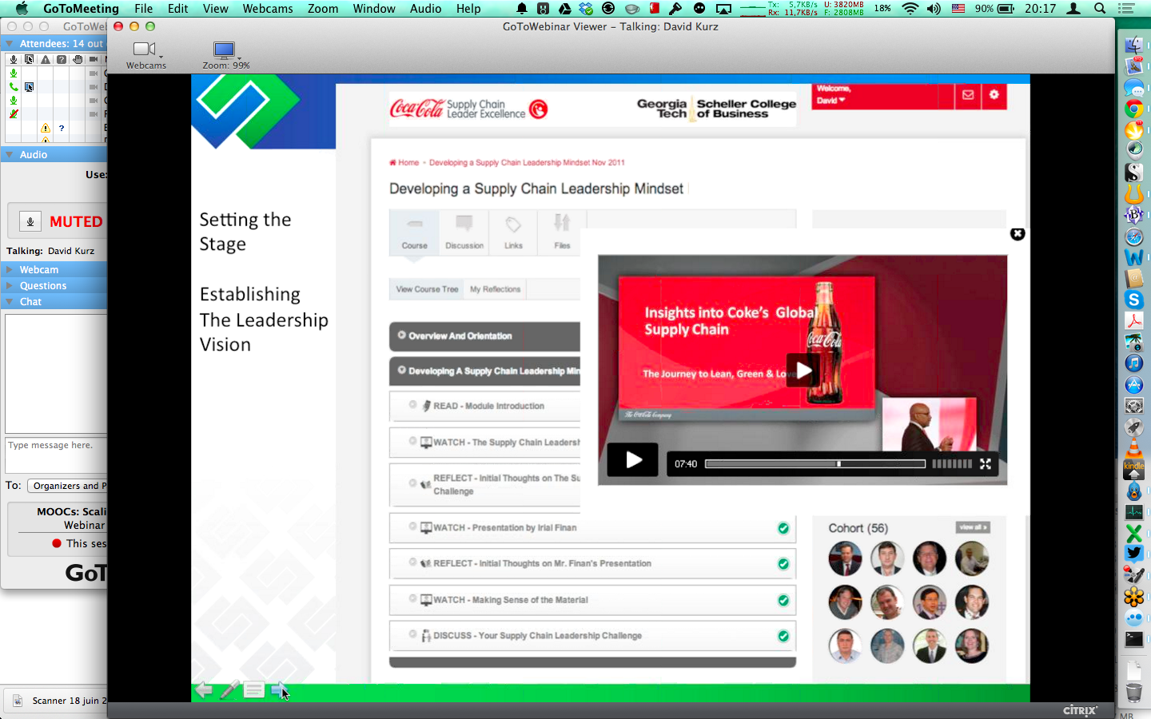This screenshot has width=1151, height=719.
Task: Close the video popup with X button
Action: (x=1018, y=234)
